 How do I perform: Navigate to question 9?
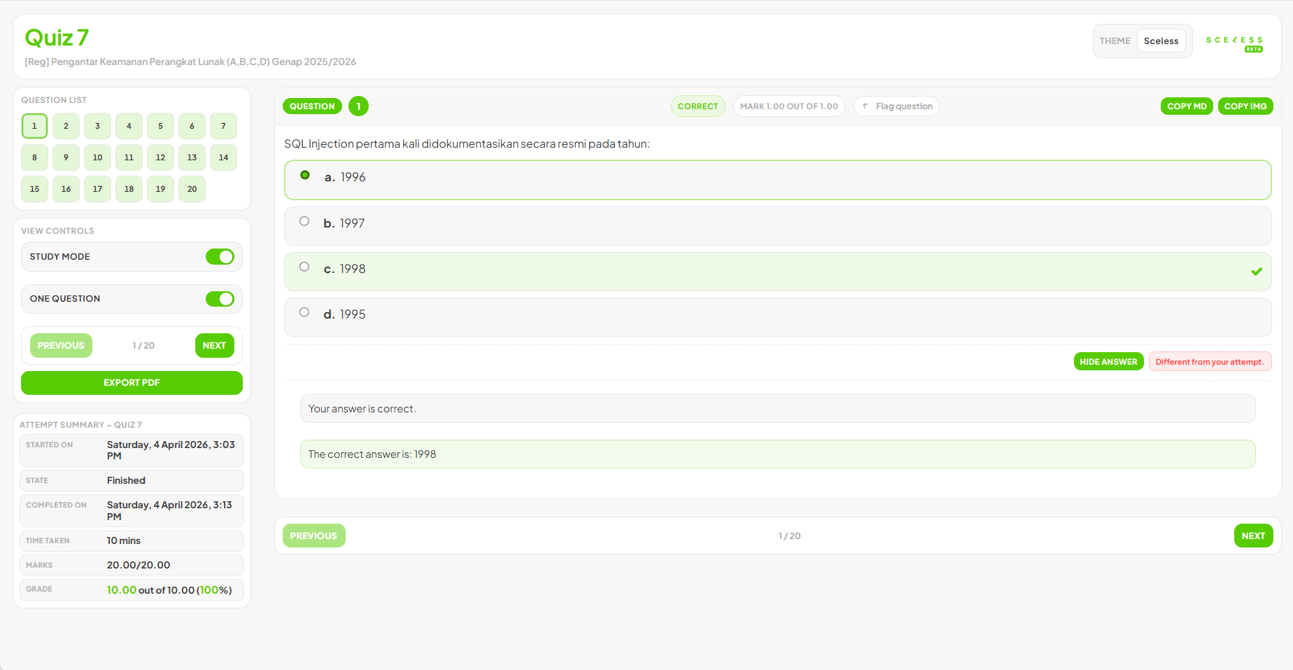coord(66,158)
